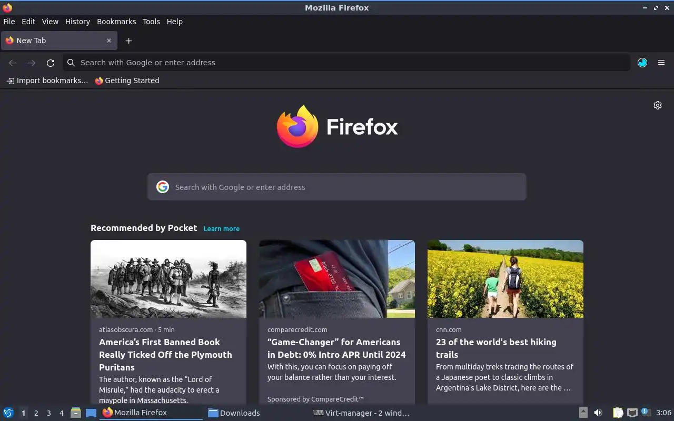Click Firefox icon in window title bar
This screenshot has height=421, width=674.
coord(7,7)
